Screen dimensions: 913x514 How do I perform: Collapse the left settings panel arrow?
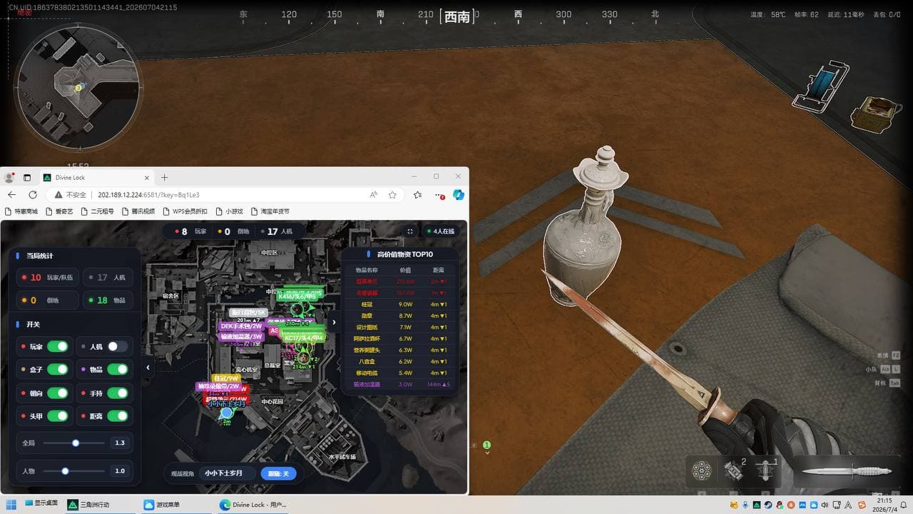[x=148, y=368]
